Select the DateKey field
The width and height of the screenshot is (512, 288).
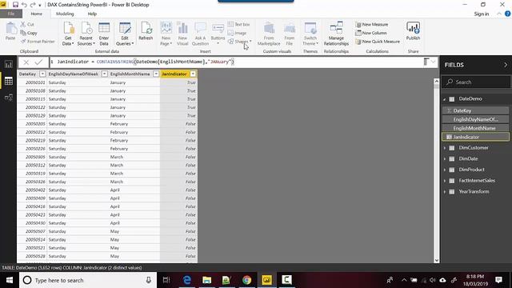(475, 110)
